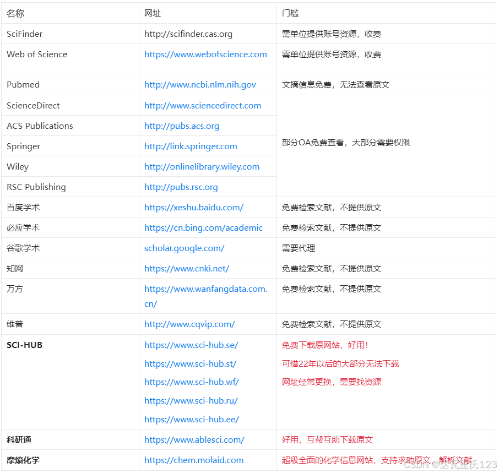This screenshot has height=473, width=499.
Task: Click the scholar.google.com link
Action: (x=185, y=248)
